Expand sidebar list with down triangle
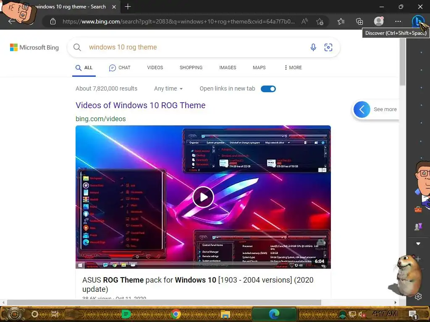430x322 pixels. pos(418,244)
